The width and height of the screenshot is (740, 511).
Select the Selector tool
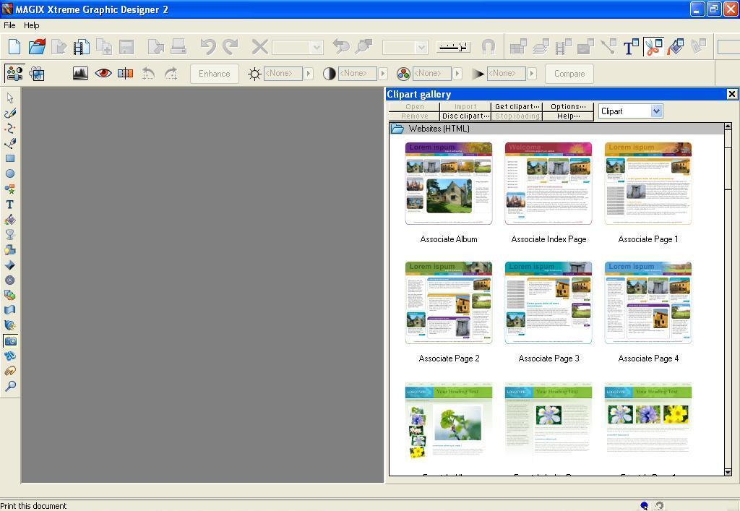(10, 97)
